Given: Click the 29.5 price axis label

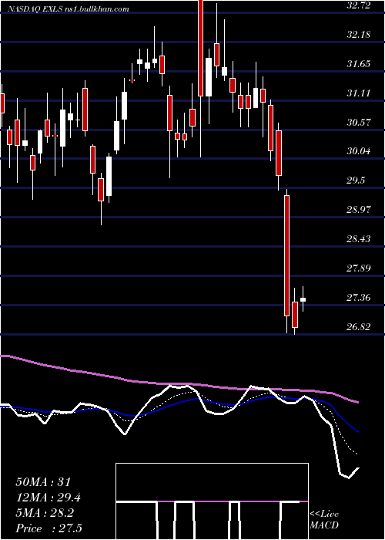Looking at the screenshot, I should [x=356, y=180].
